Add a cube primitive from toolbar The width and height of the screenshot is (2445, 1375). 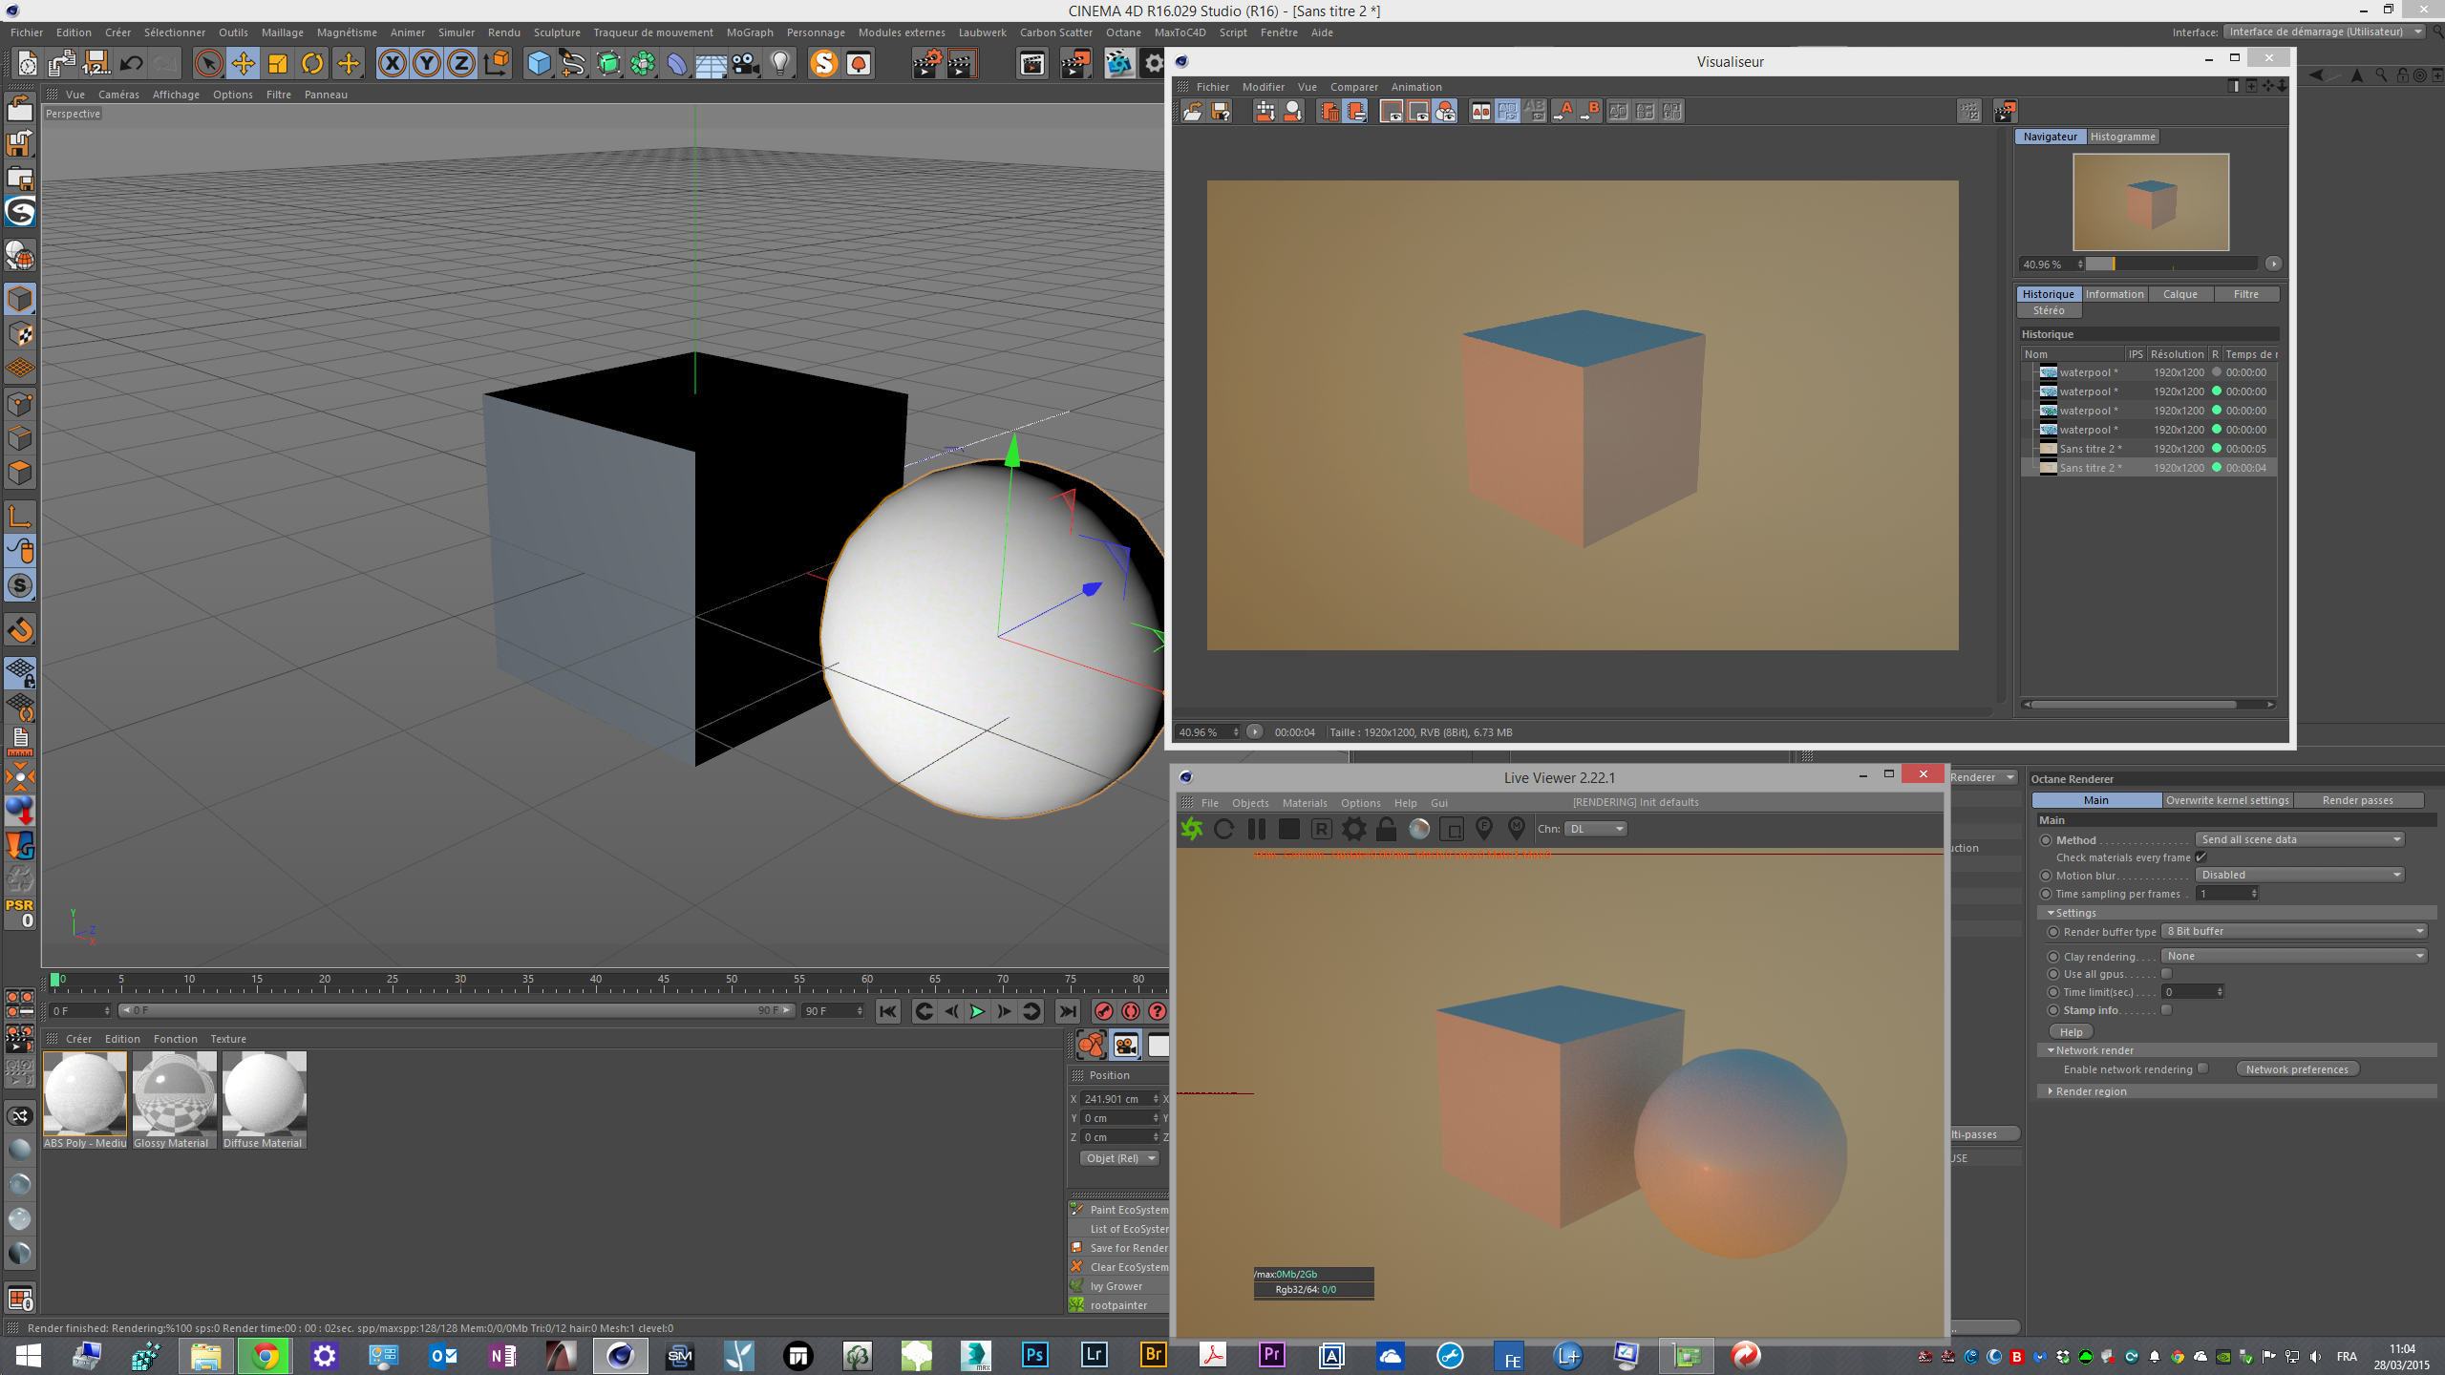pyautogui.click(x=539, y=64)
